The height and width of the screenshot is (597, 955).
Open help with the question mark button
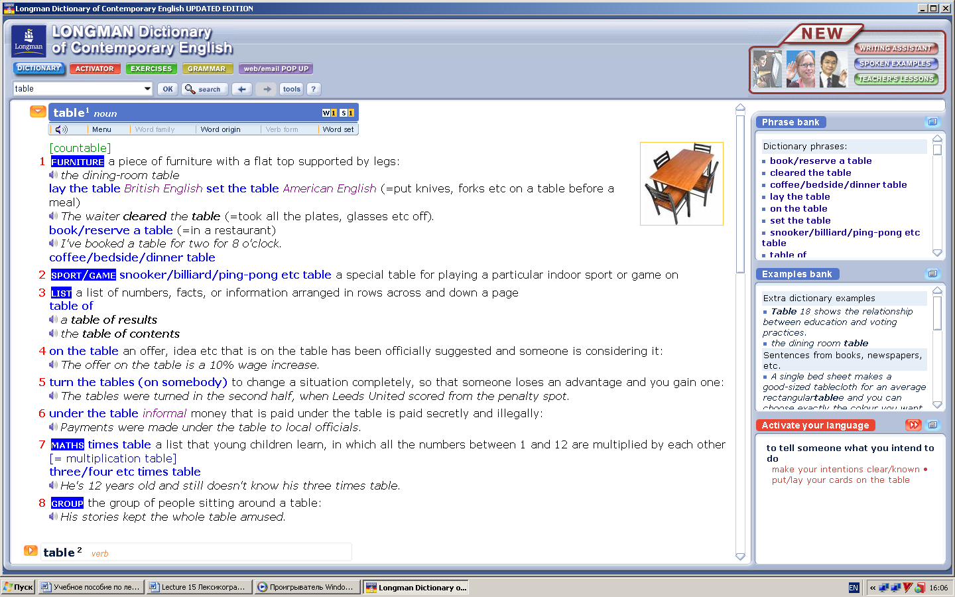pyautogui.click(x=314, y=89)
